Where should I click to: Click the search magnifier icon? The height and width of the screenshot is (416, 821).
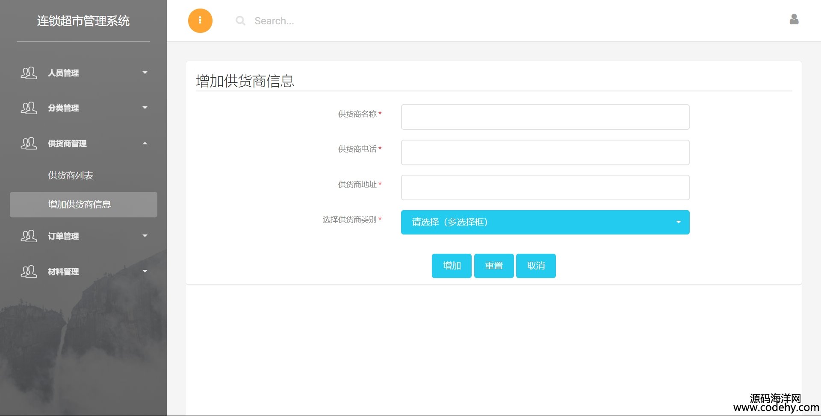pyautogui.click(x=240, y=21)
